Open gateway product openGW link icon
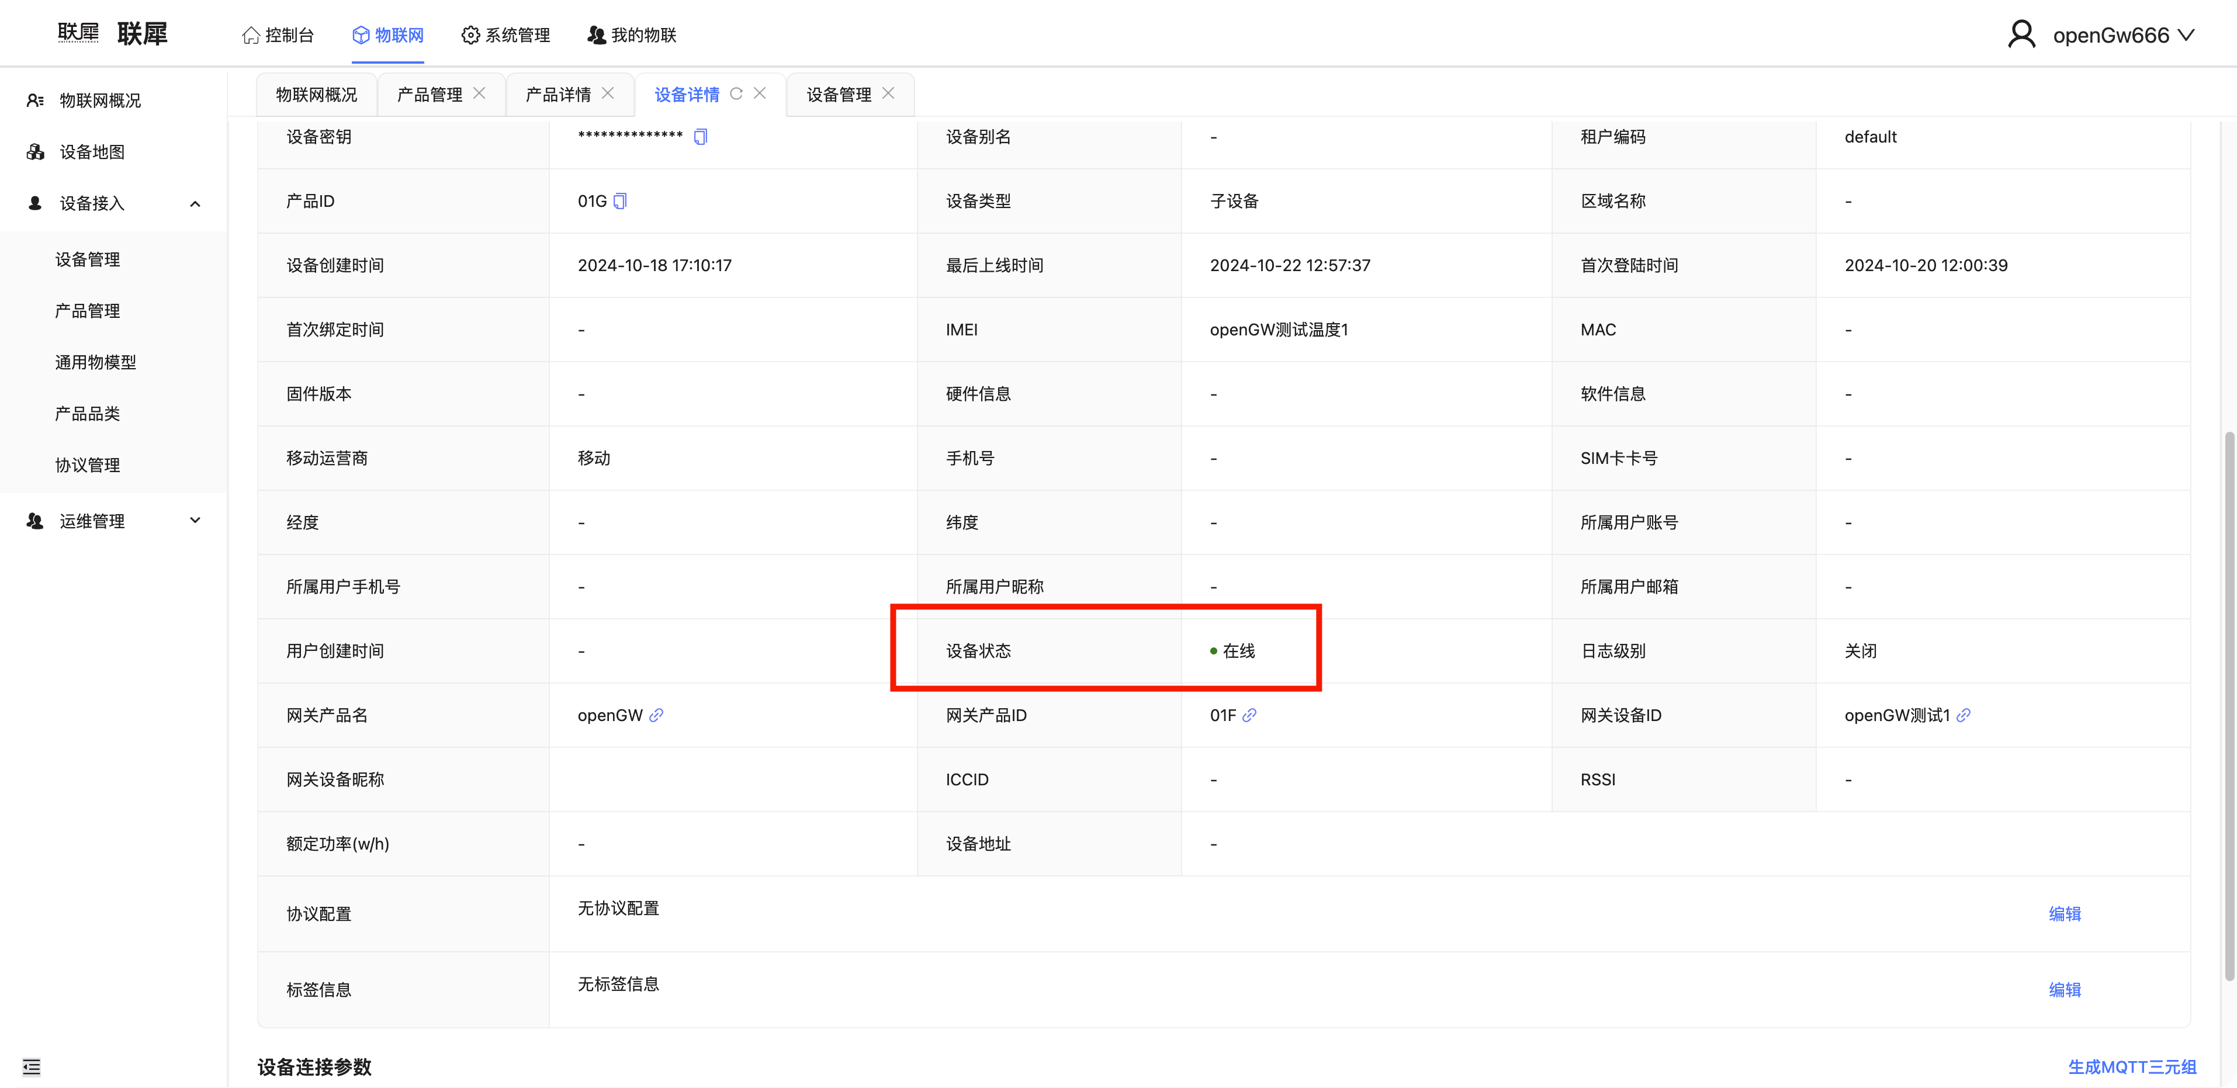 [x=656, y=715]
